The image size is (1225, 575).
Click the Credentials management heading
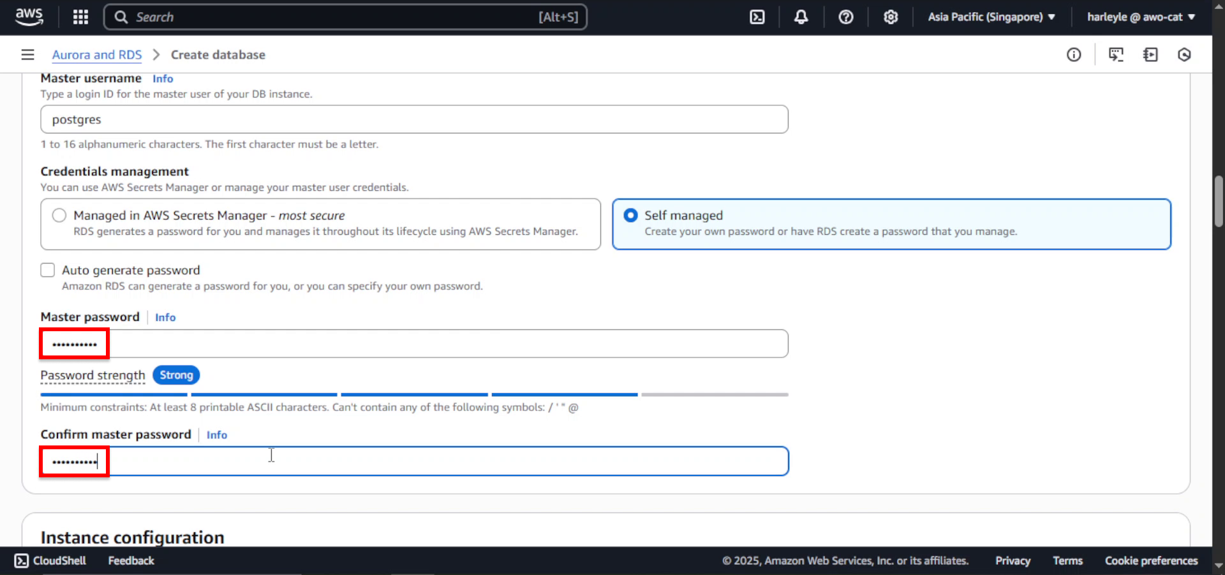pos(114,172)
